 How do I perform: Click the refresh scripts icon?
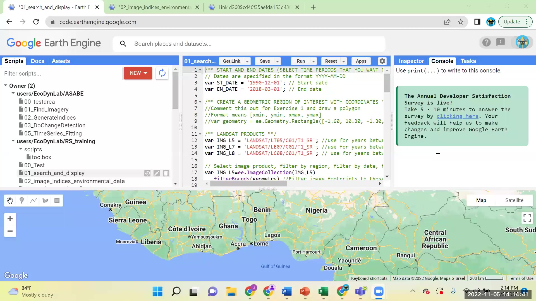pos(162,73)
